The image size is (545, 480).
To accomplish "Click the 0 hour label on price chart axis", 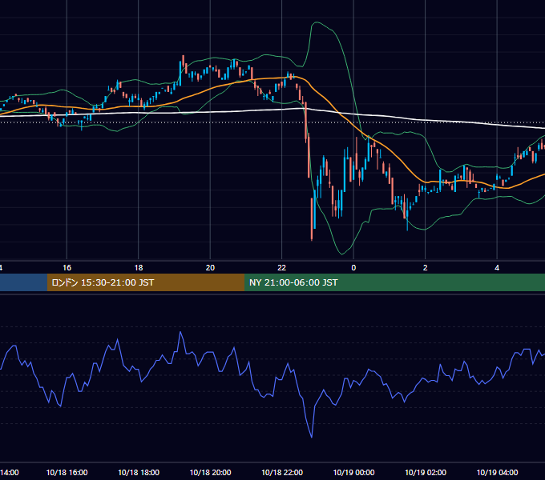I will pyautogui.click(x=353, y=268).
